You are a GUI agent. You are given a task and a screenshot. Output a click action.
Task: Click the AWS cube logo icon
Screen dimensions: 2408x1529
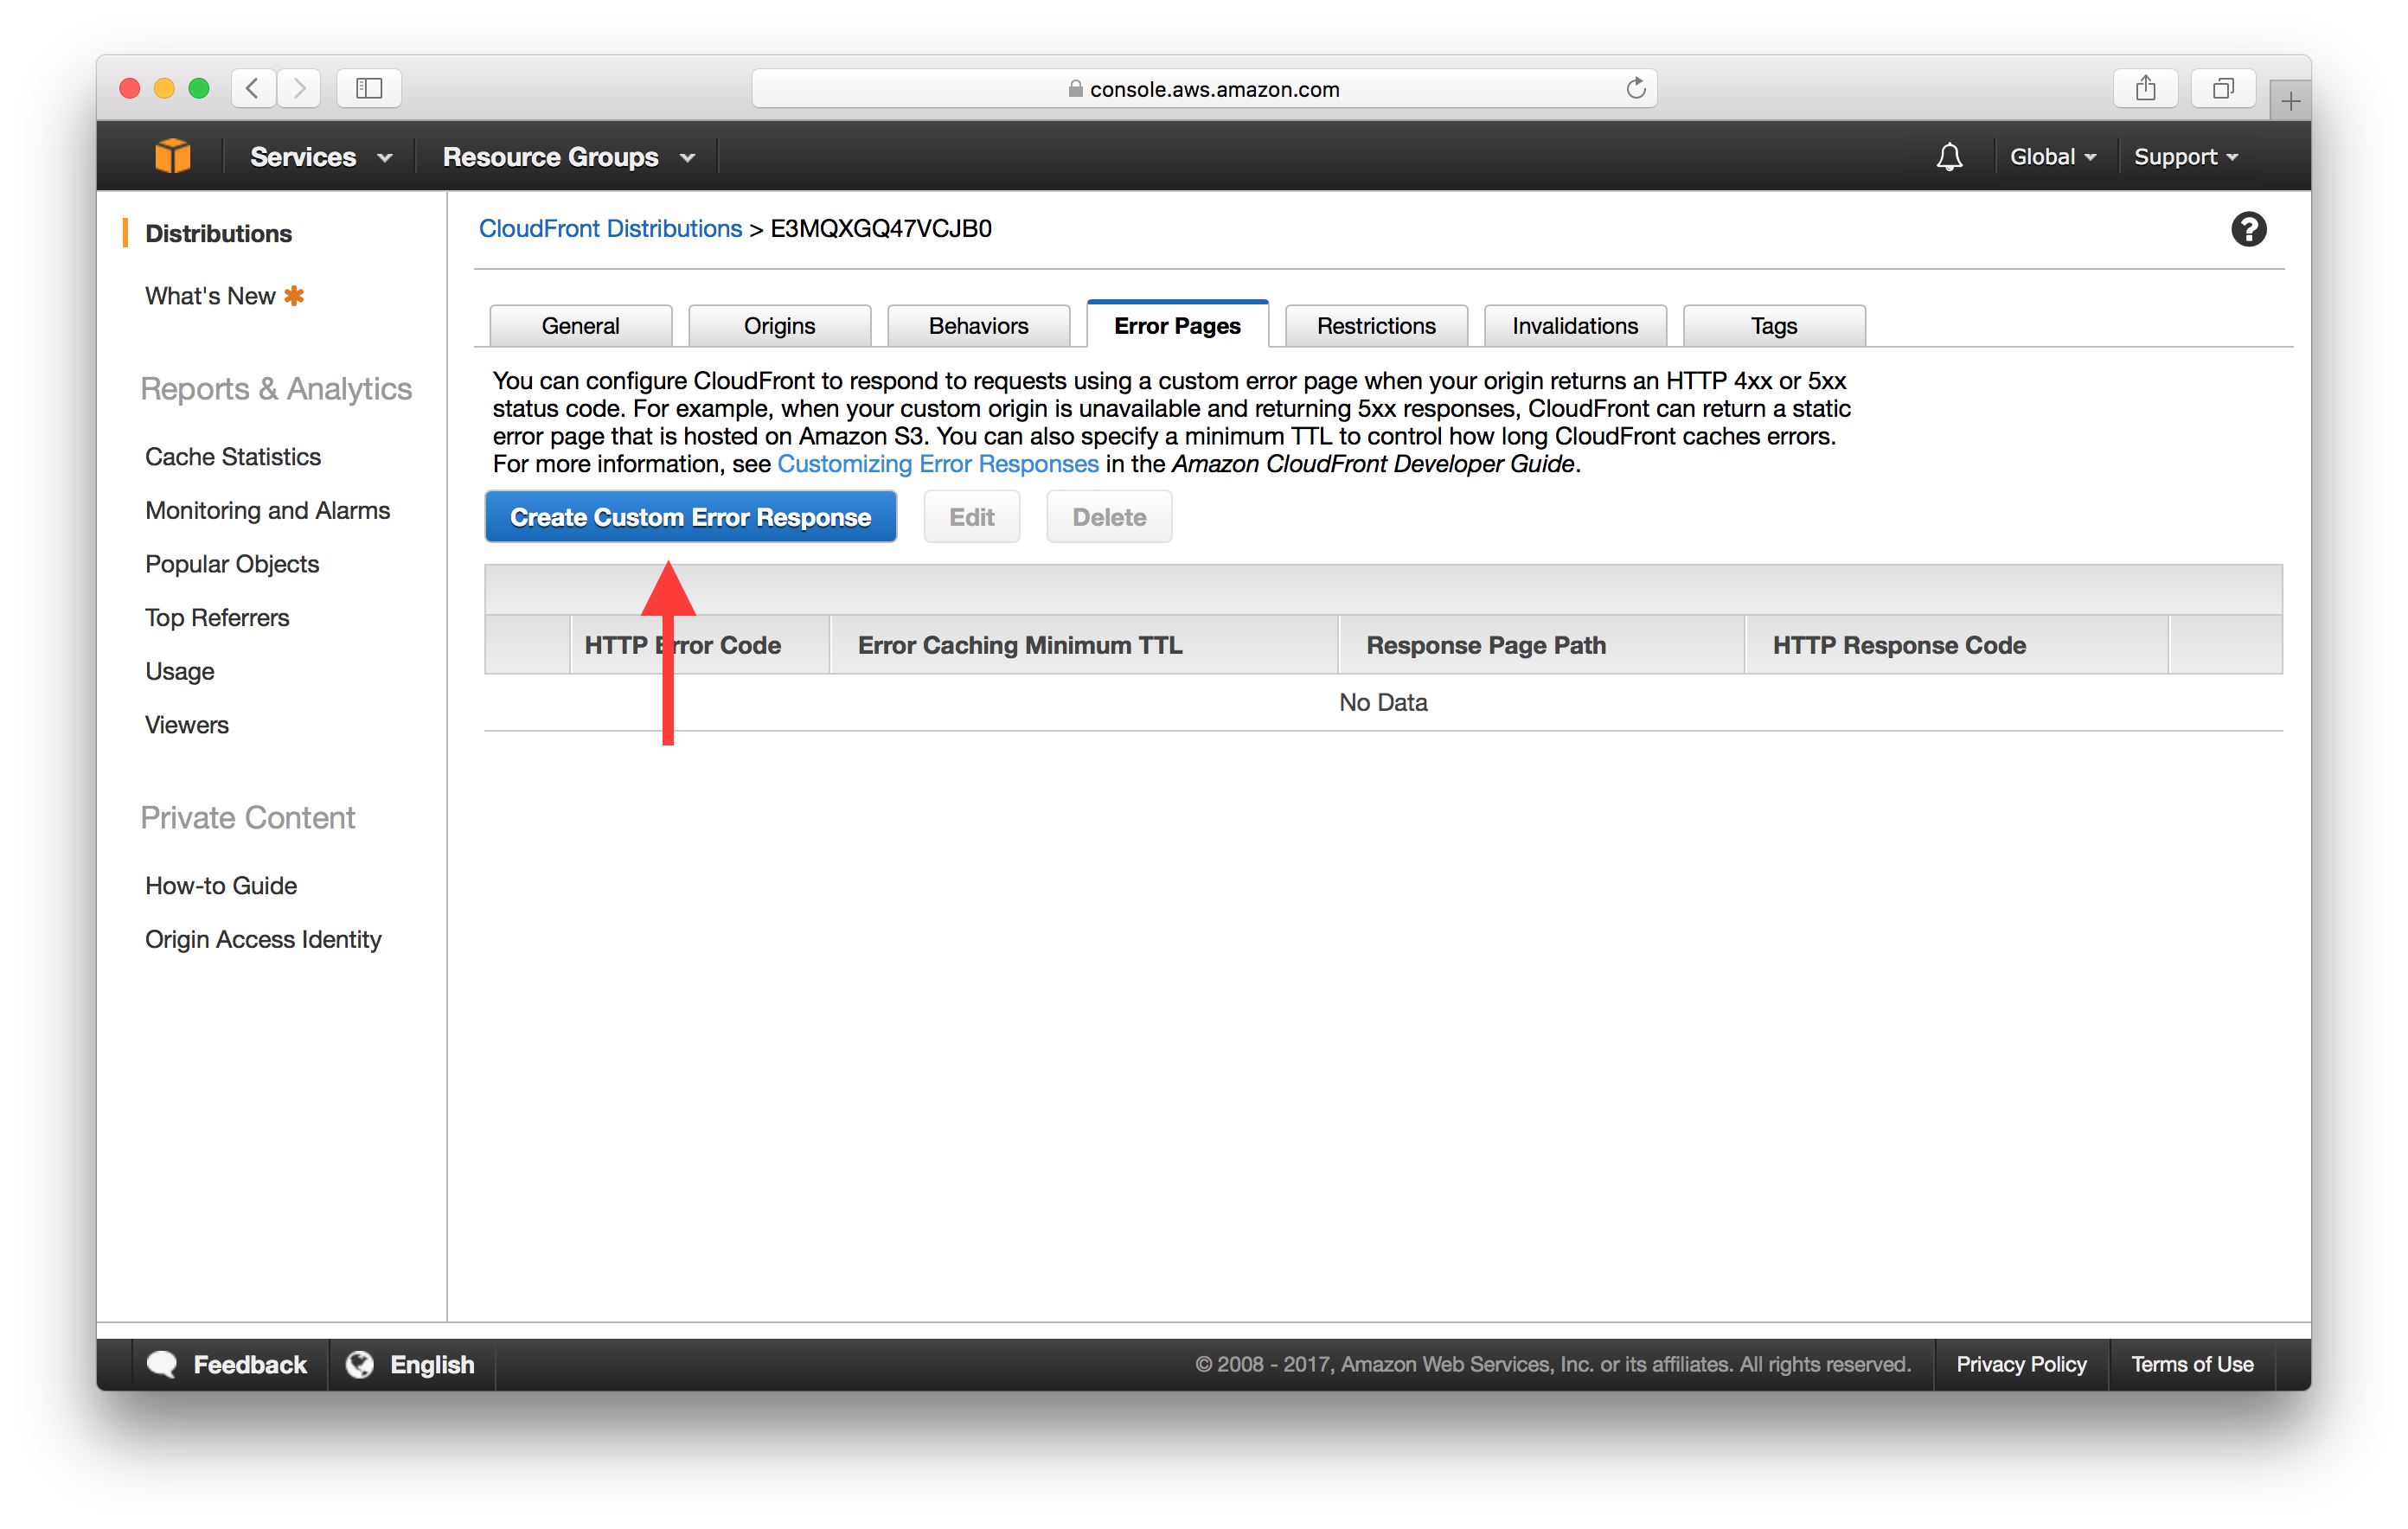pyautogui.click(x=172, y=156)
